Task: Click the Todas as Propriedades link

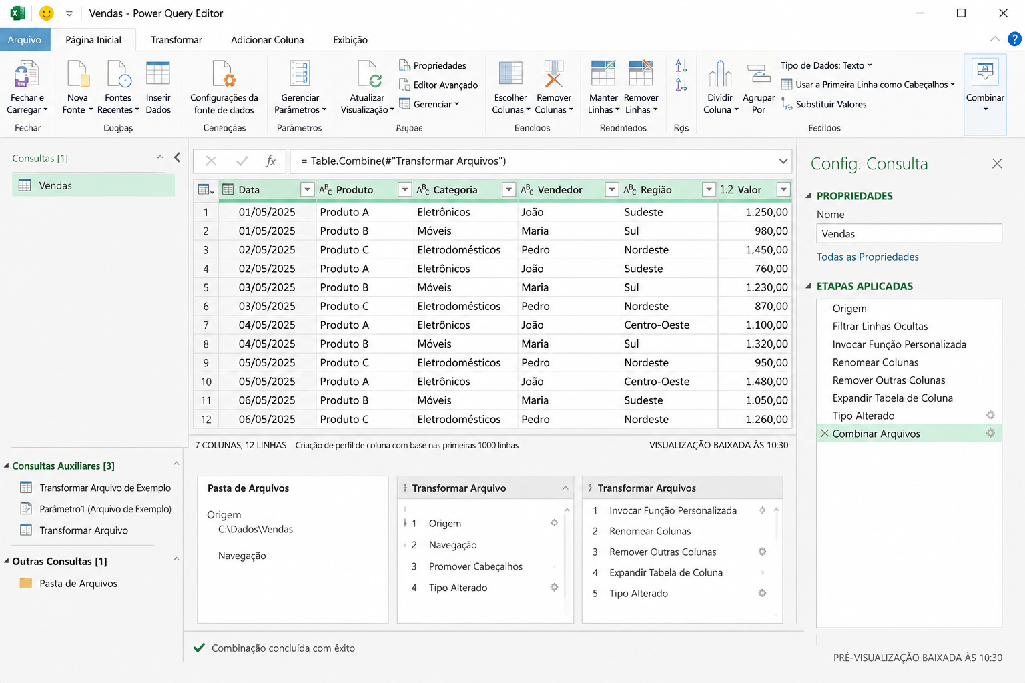Action: (x=868, y=257)
